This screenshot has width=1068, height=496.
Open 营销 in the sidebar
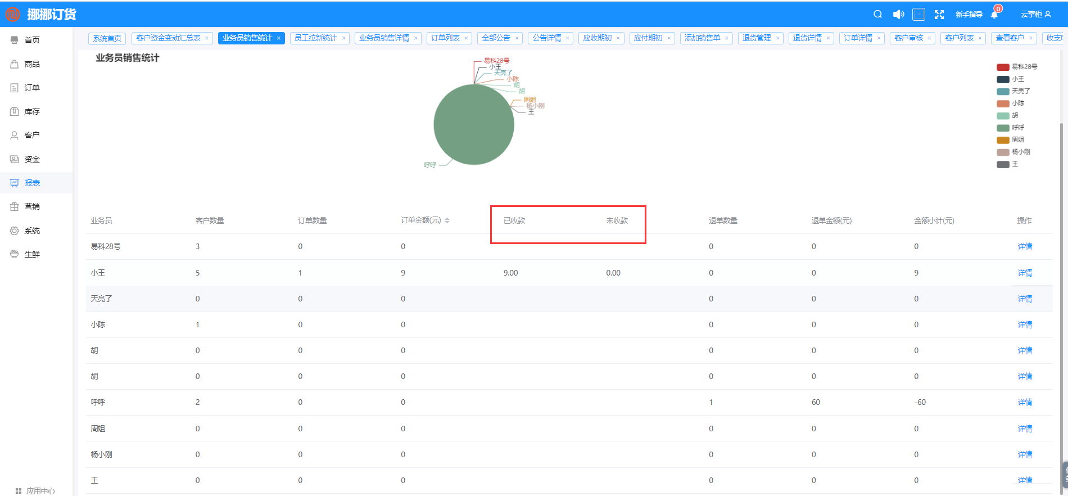click(32, 206)
